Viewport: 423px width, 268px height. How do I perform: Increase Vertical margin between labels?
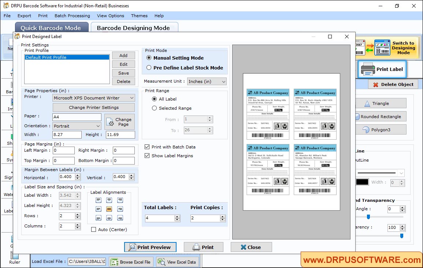point(131,175)
